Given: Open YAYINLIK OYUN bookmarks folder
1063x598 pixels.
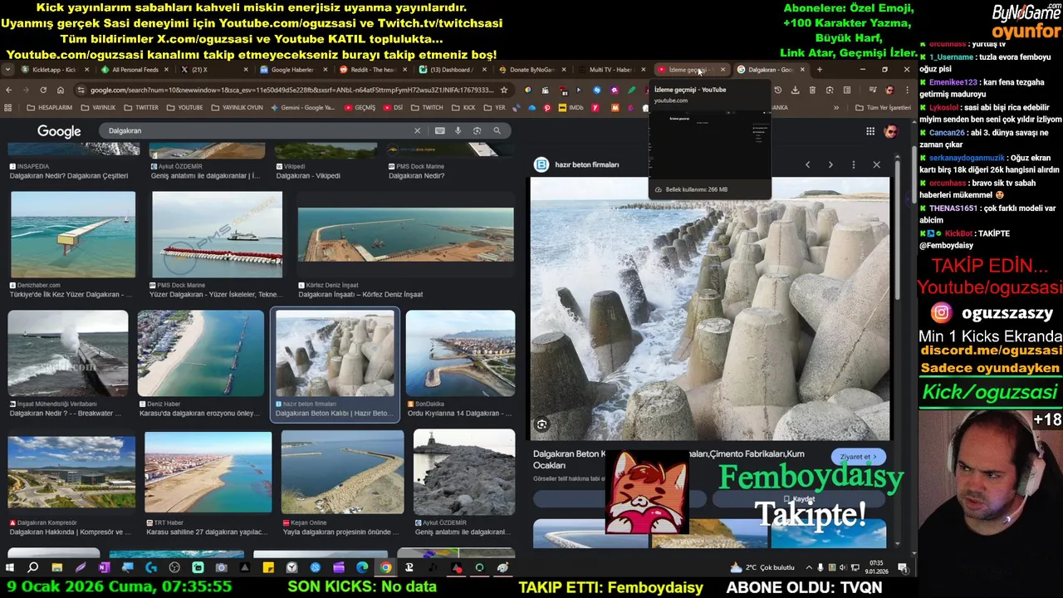Looking at the screenshot, I should click(x=236, y=107).
